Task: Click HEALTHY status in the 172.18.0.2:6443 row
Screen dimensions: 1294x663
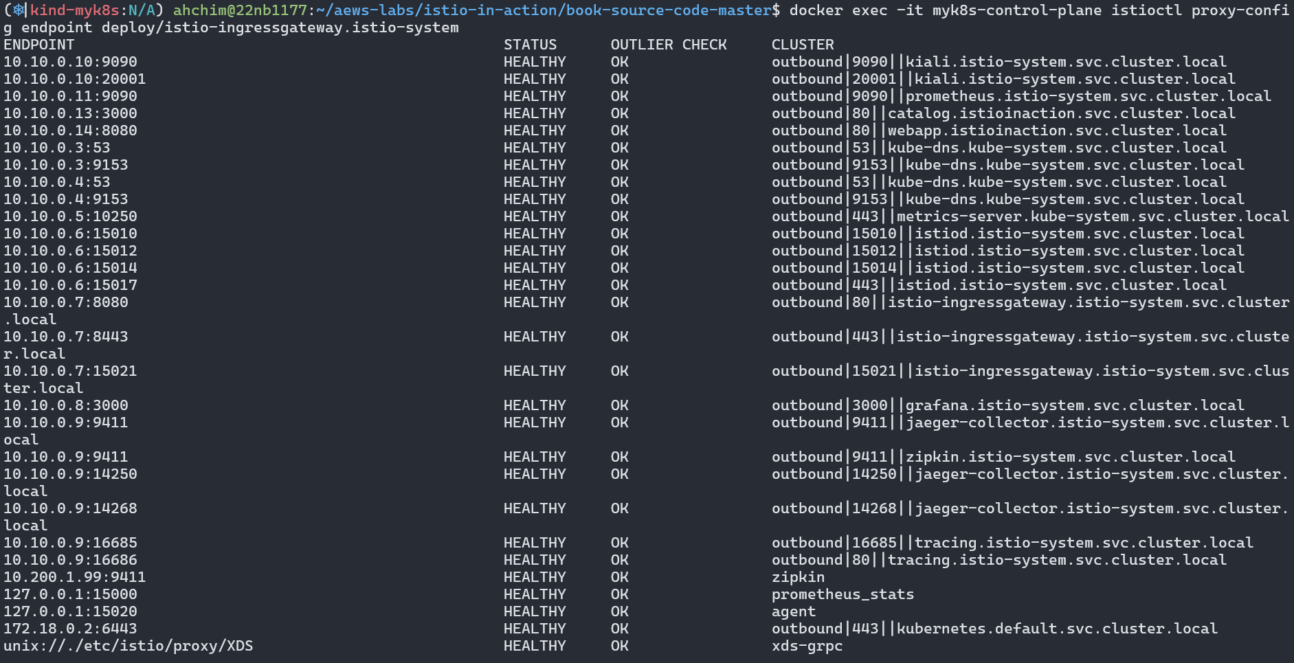Action: tap(535, 629)
